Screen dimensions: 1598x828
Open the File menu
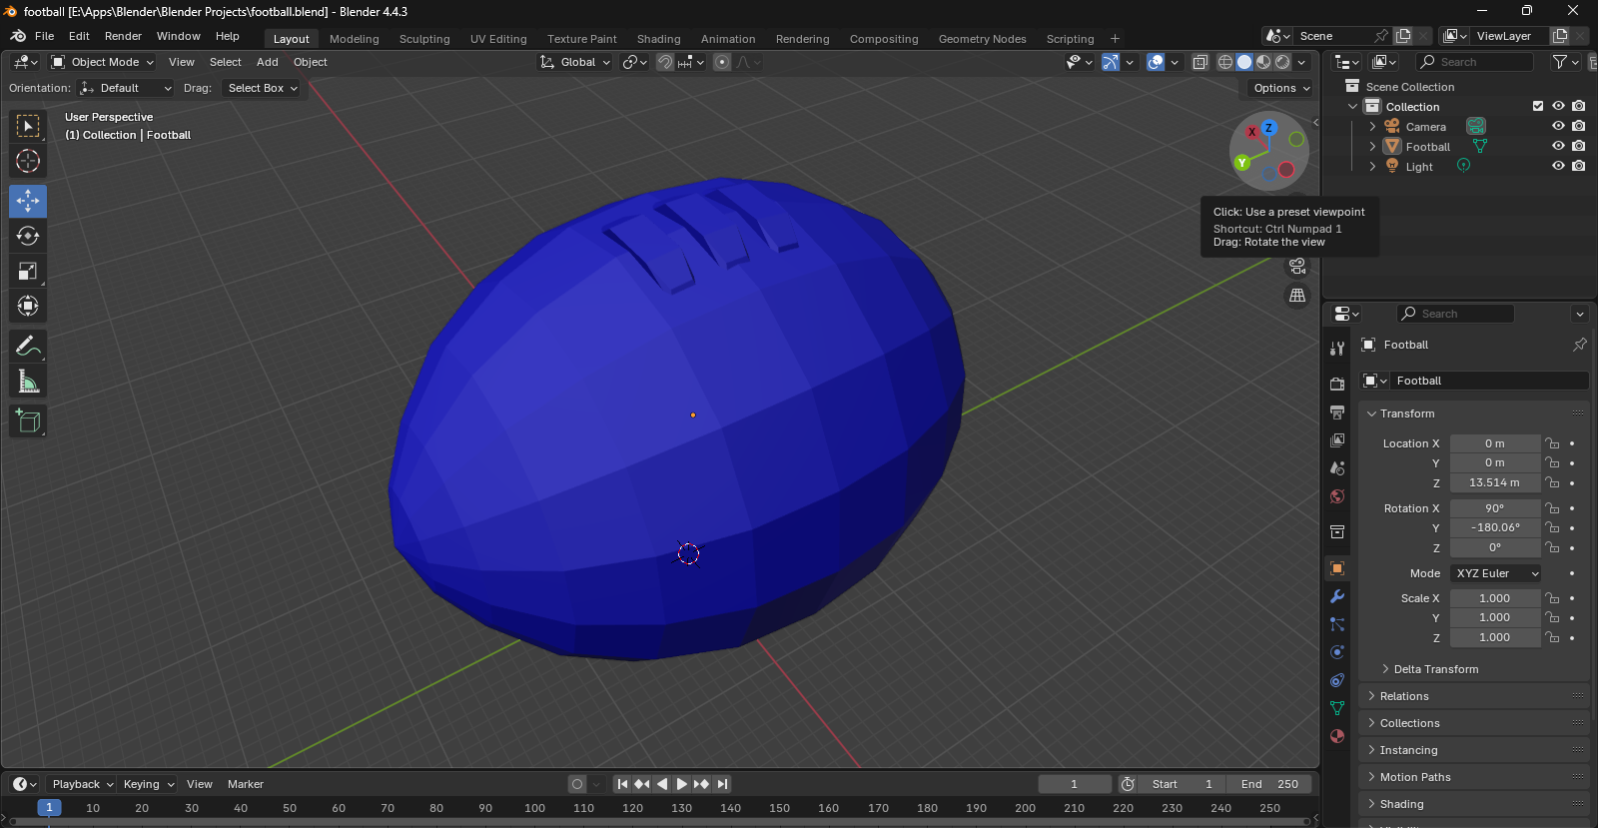(x=45, y=36)
